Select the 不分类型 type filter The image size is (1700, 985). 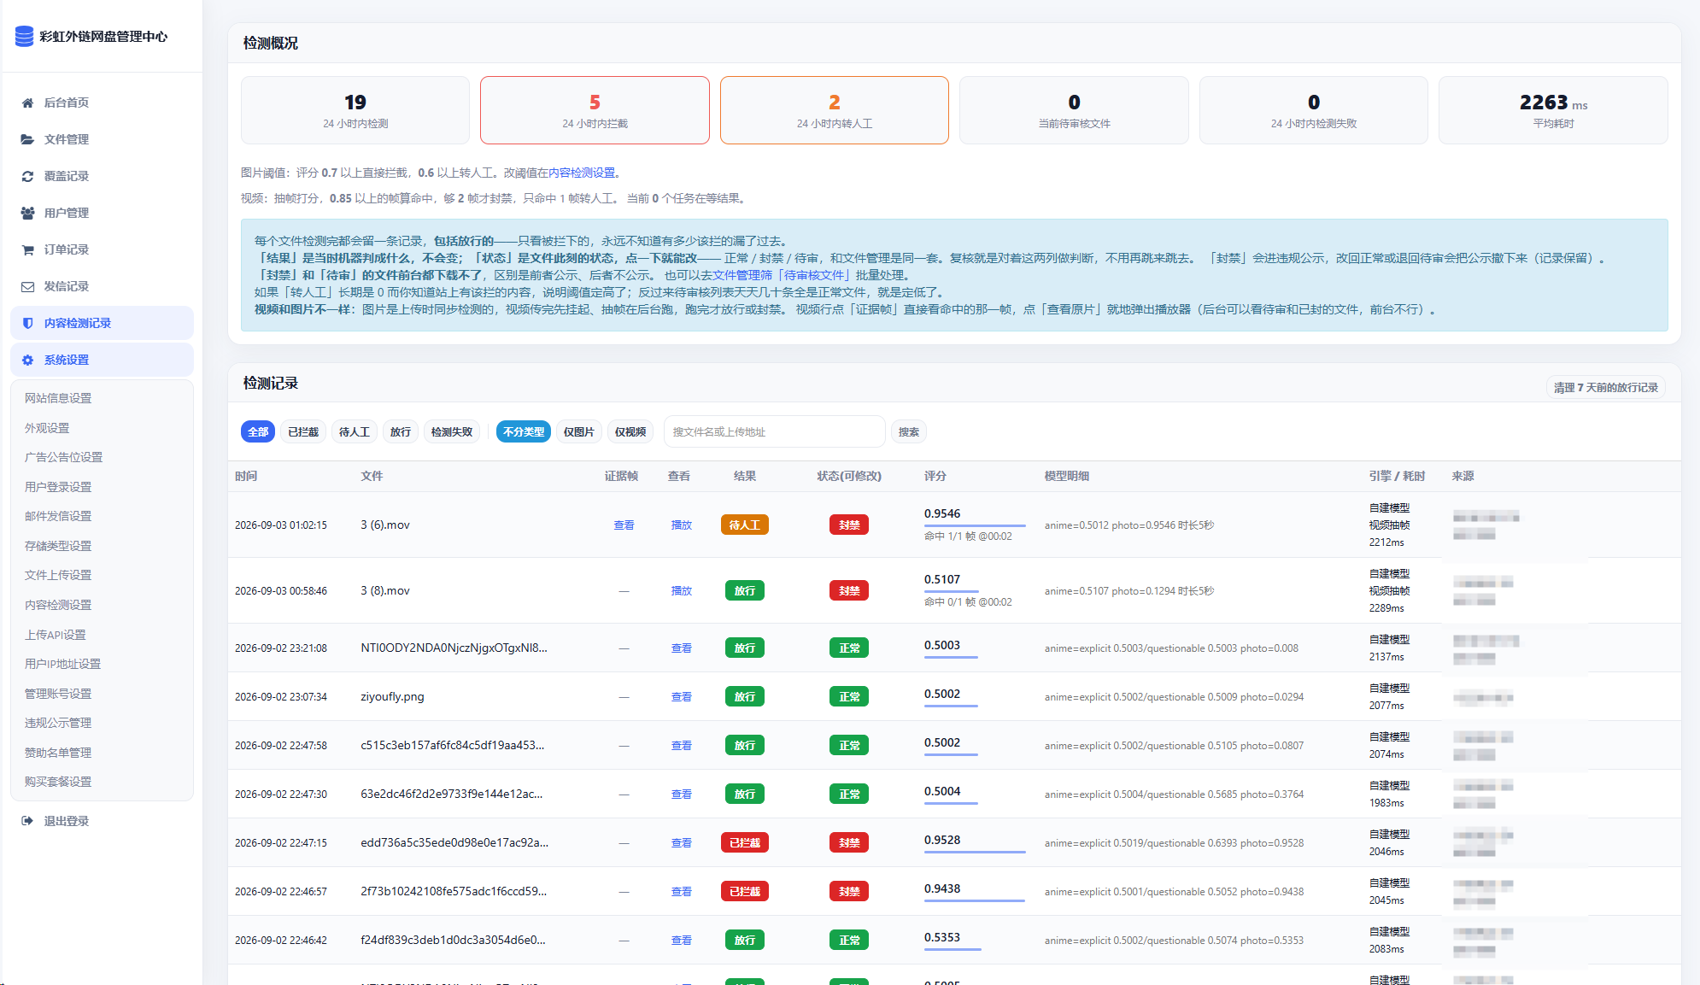pos(524,431)
